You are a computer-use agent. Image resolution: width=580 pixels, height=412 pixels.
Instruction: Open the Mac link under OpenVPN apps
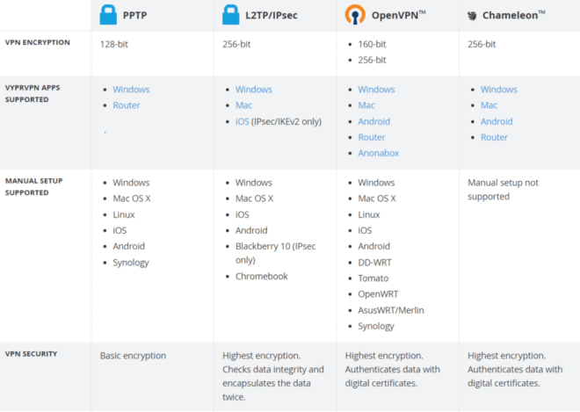pyautogui.click(x=366, y=105)
